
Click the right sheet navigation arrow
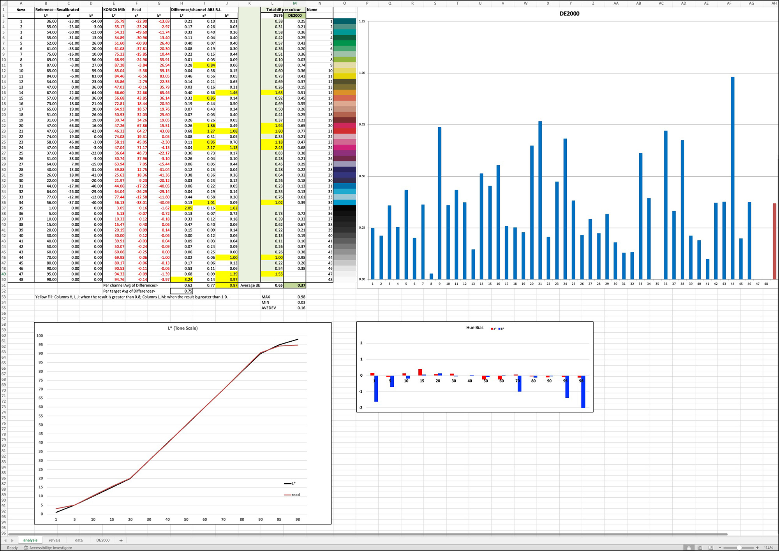click(x=12, y=540)
